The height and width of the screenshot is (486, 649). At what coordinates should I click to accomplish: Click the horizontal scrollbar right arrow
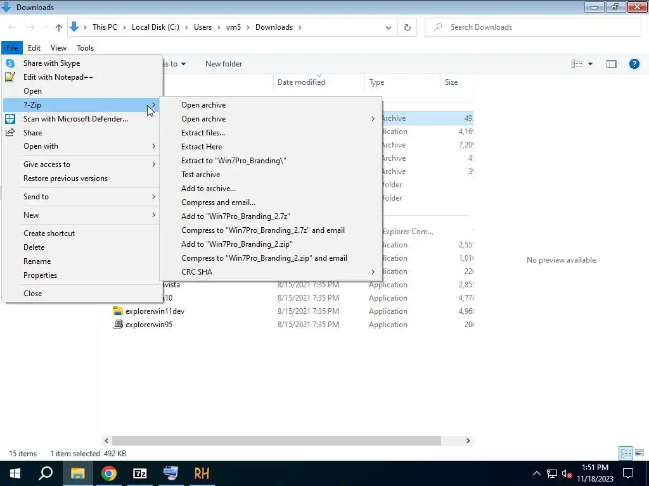468,441
